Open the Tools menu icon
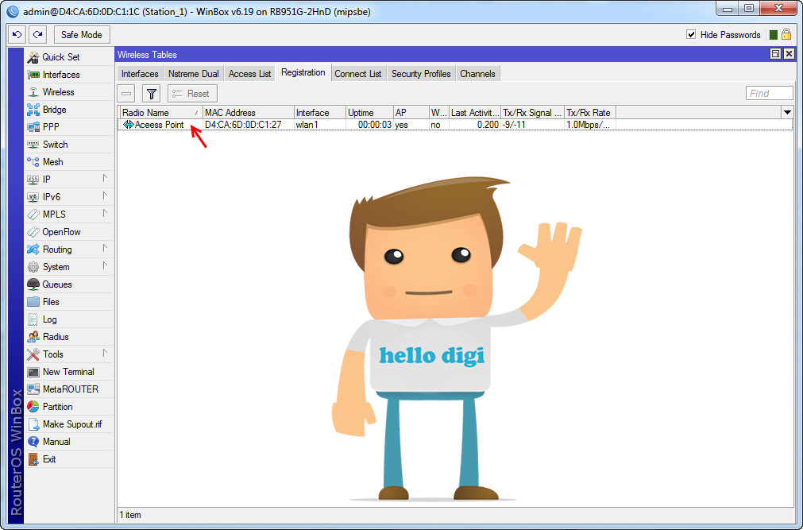 point(33,354)
